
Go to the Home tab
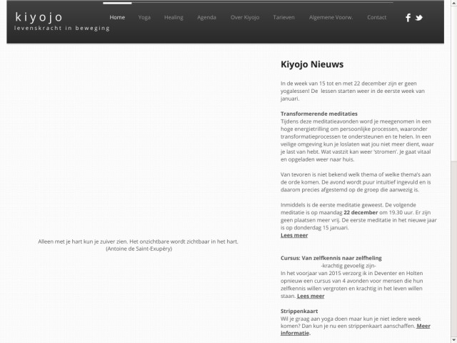pos(118,17)
